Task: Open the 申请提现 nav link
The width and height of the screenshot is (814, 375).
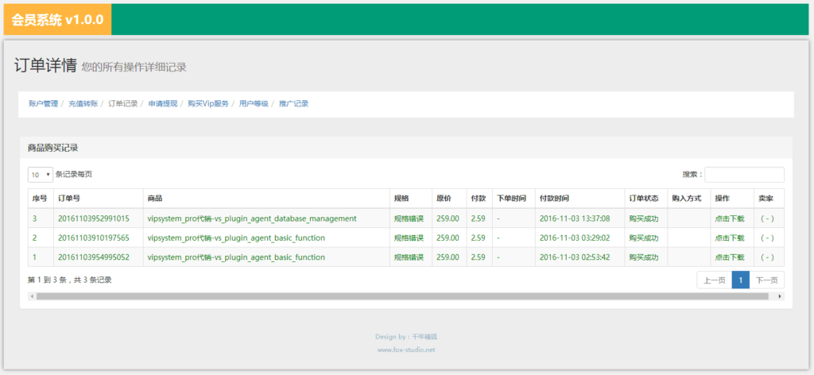Action: point(162,104)
